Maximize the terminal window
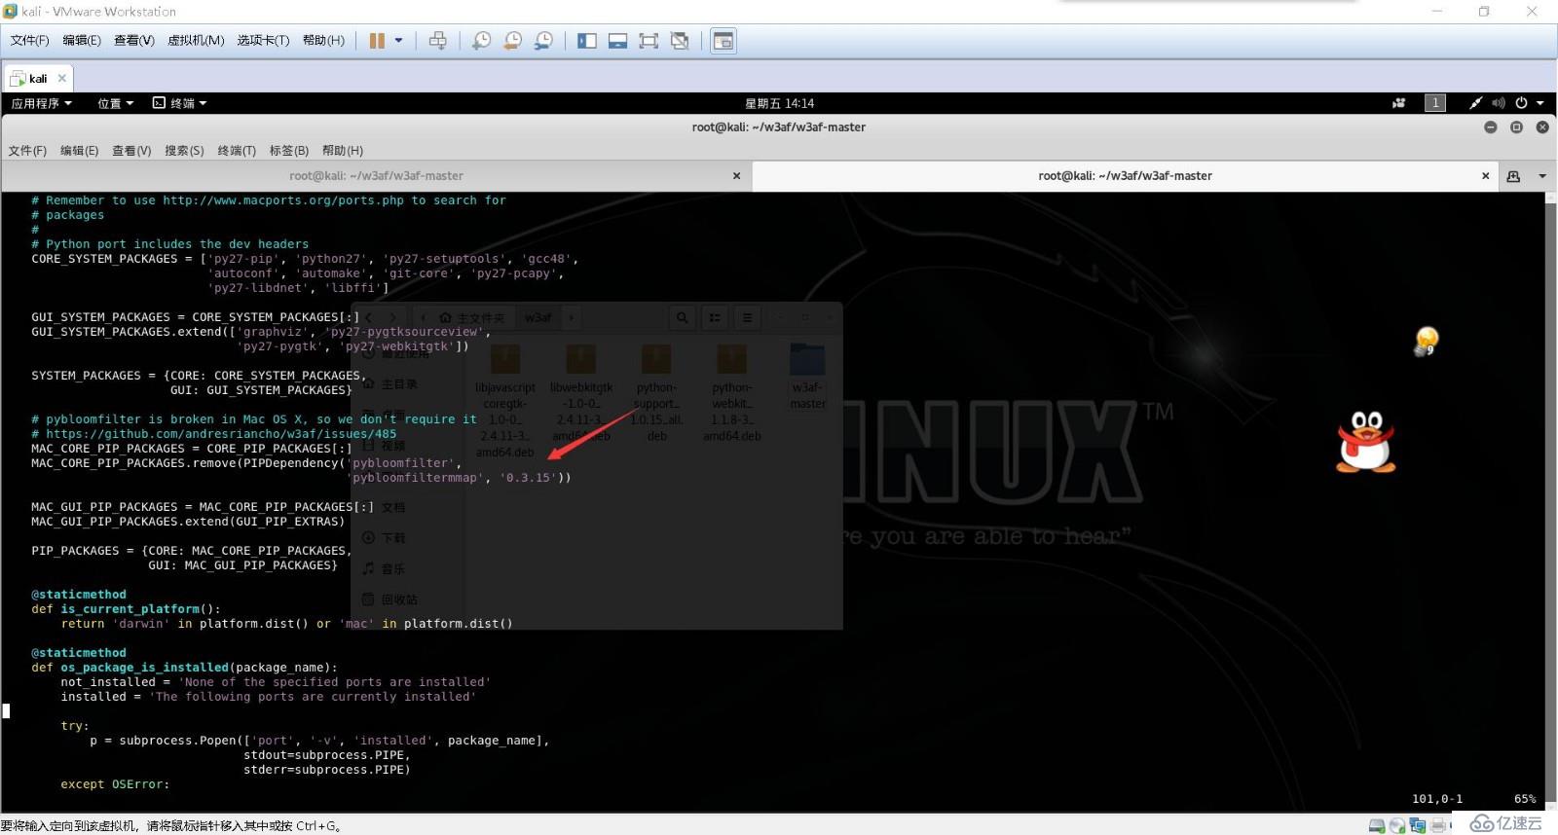Viewport: 1558px width, 835px height. point(1516,127)
